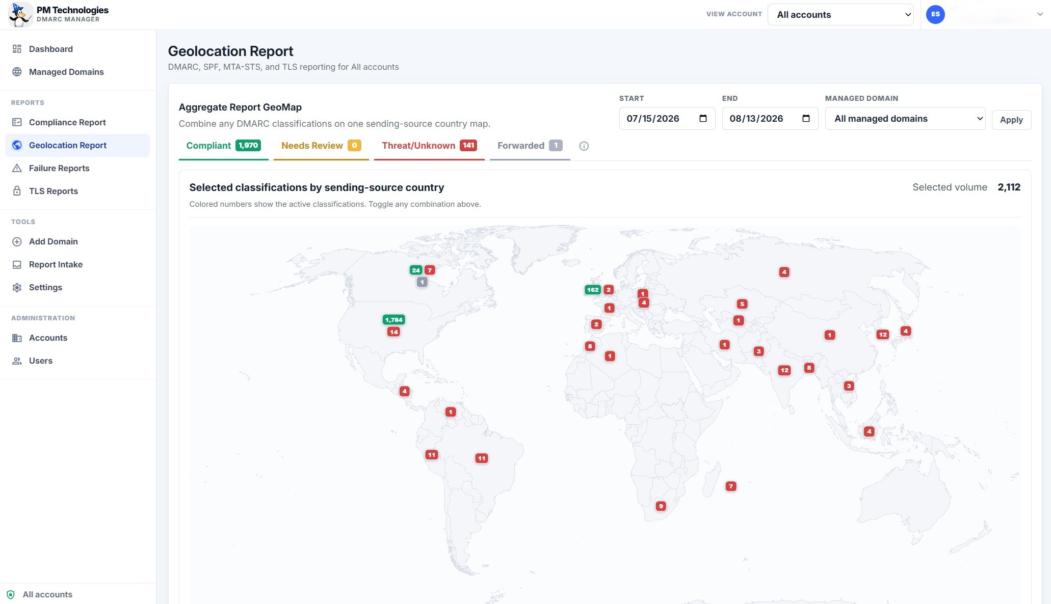
Task: Open the Managed Domain dropdown
Action: pos(905,119)
